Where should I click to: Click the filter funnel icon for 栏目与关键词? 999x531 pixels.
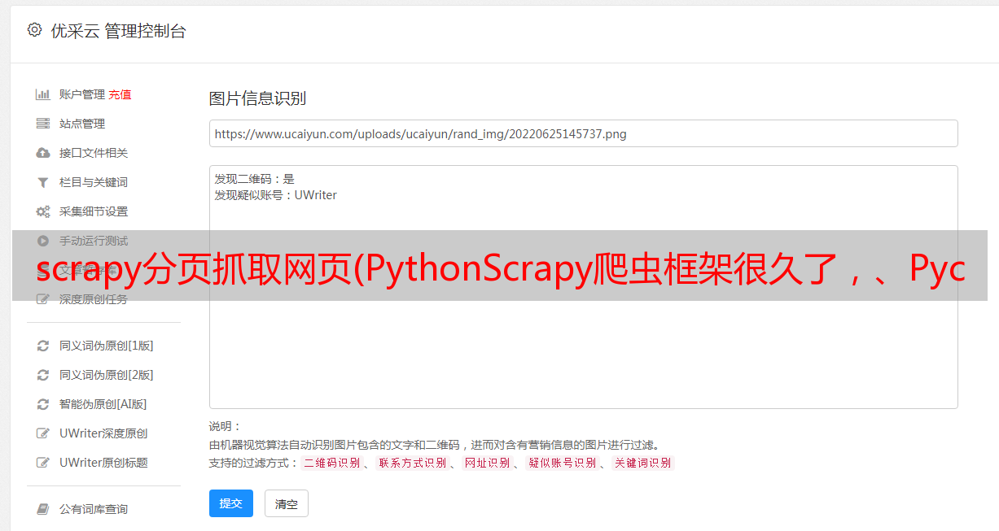point(43,182)
